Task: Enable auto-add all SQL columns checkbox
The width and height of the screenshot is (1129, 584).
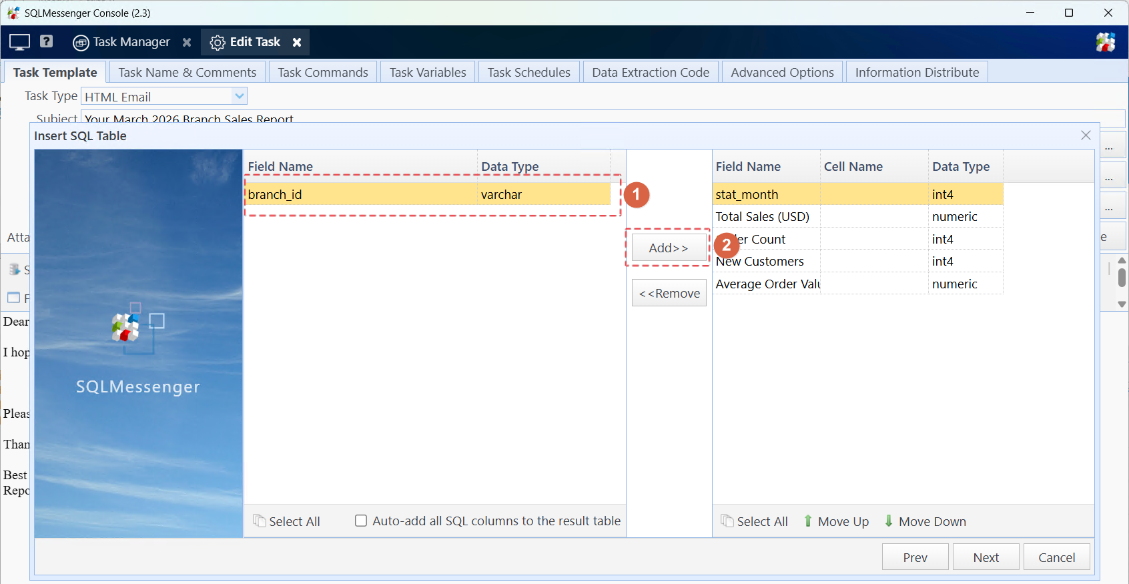Action: click(x=361, y=521)
